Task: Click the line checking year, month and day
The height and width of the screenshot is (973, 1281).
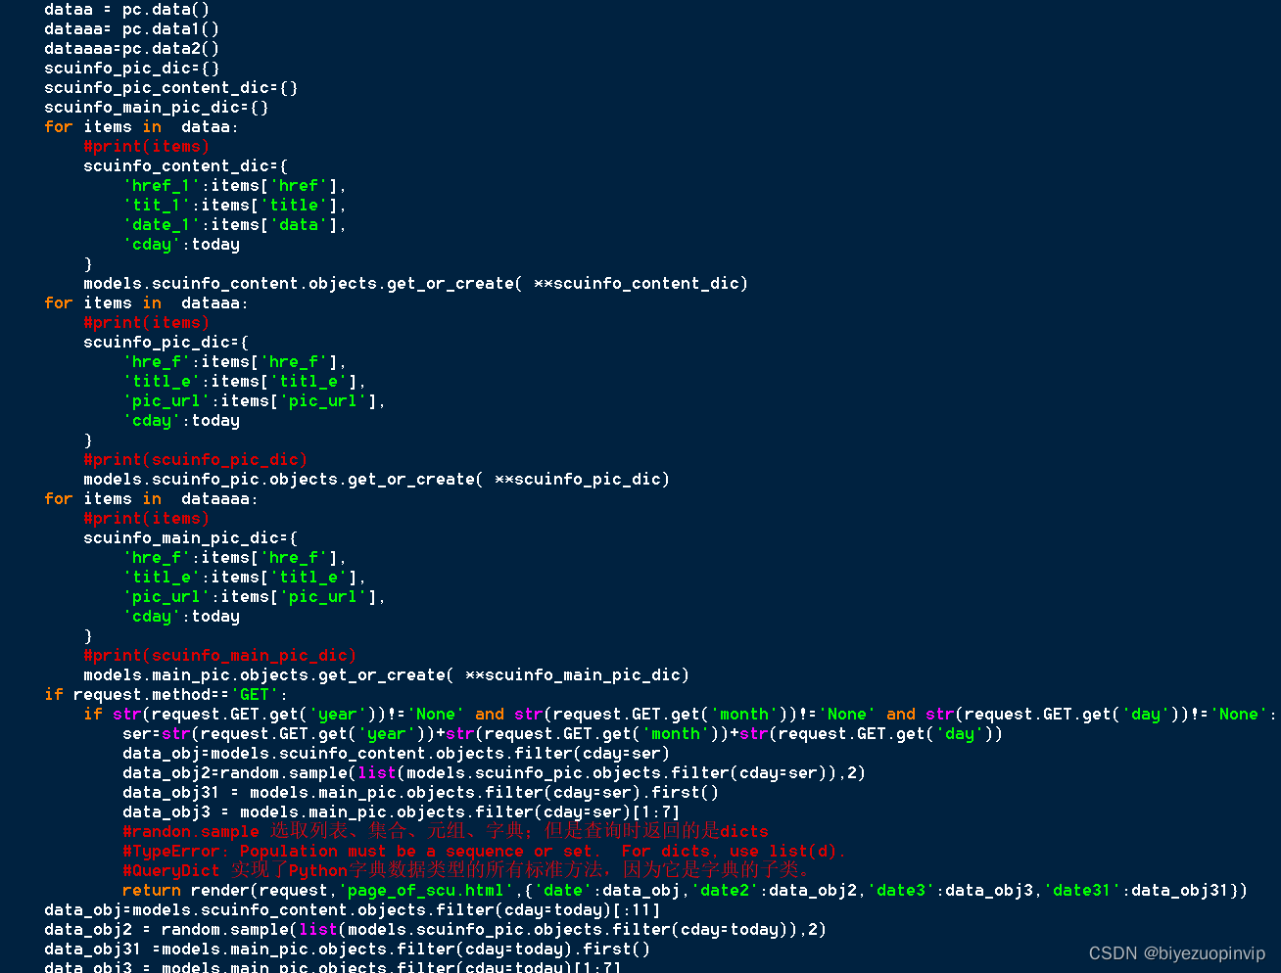Action: tap(681, 715)
